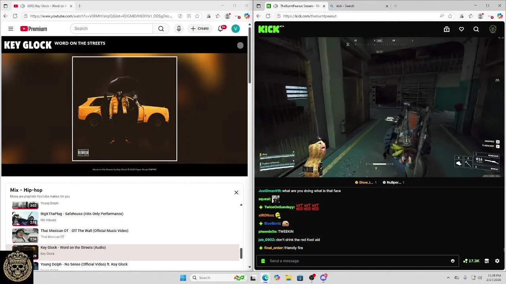The height and width of the screenshot is (284, 506).
Task: Click the YouTube search magnifier button
Action: pyautogui.click(x=161, y=28)
